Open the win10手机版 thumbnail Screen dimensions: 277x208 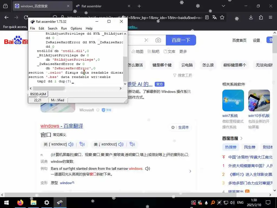click(x=259, y=100)
